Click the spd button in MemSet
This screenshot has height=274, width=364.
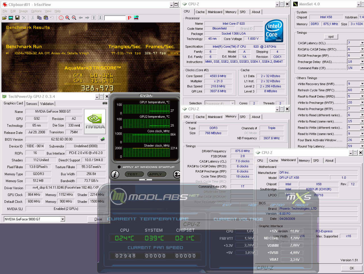tap(331, 37)
